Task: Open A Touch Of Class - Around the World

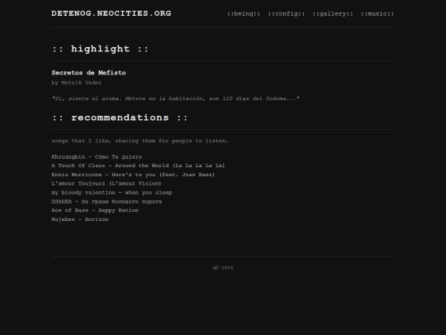Action: [x=138, y=165]
